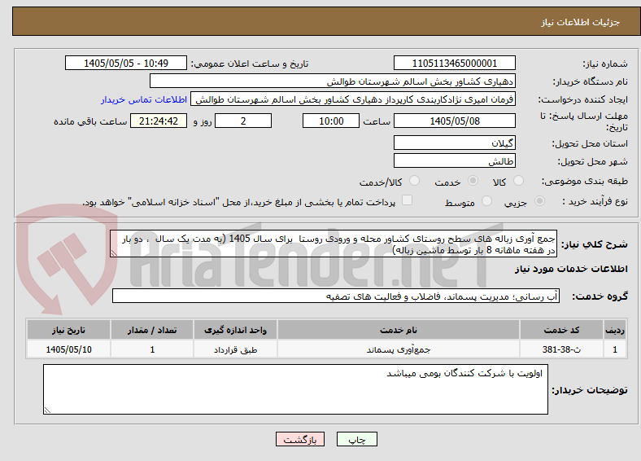641x461 pixels.
Task: Click the چاپ (print) button
Action: click(x=356, y=439)
